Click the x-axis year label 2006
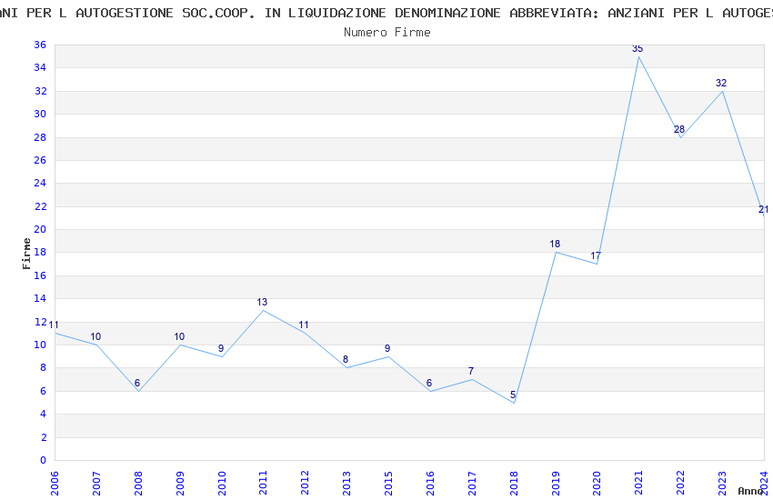Viewport: 773px width, 500px height. click(55, 484)
